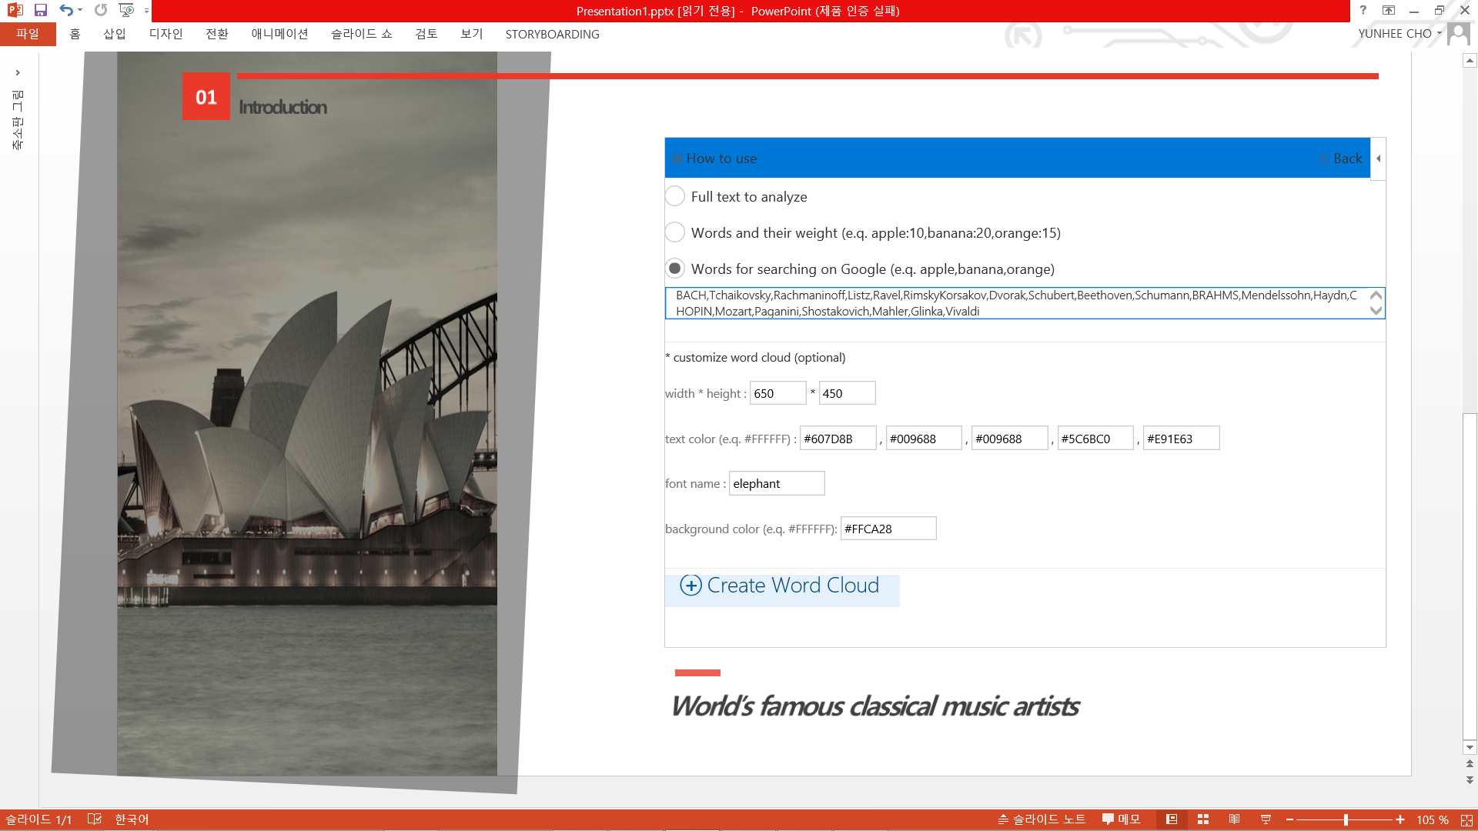Select 'Words and their weight' radio option
Viewport: 1478px width, 831px height.
coord(674,232)
